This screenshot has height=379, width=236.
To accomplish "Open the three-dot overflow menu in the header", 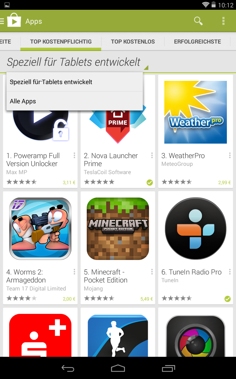I will point(223,21).
